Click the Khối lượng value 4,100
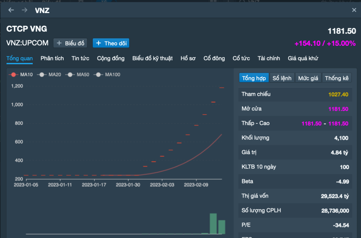The width and height of the screenshot is (361, 238). tap(341, 138)
